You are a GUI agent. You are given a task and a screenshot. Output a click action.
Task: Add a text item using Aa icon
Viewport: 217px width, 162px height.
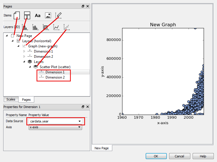pyautogui.click(x=38, y=16)
